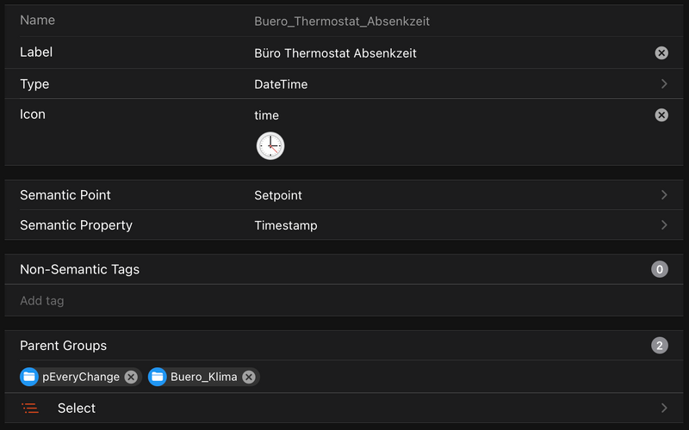Open the Select parent groups chevron
689x430 pixels.
click(664, 408)
